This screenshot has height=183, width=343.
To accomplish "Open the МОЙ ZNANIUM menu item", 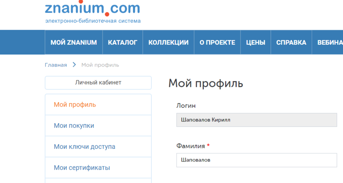I will tap(74, 42).
